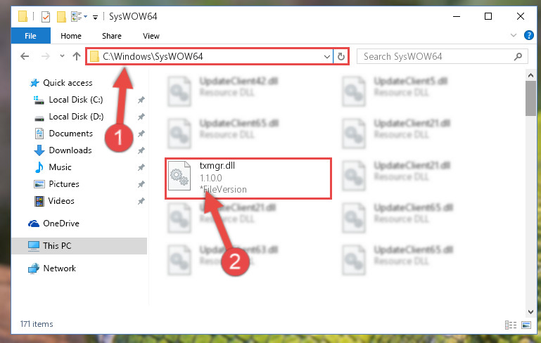The height and width of the screenshot is (343, 541).
Task: Expand the ribbon with the chevron
Action: 514,35
